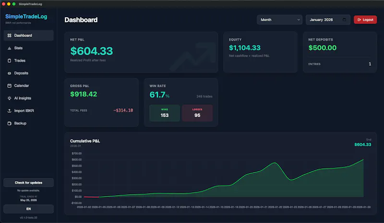Click the Backup disk icon
Viewport: 384px width, 223px height.
[9, 123]
